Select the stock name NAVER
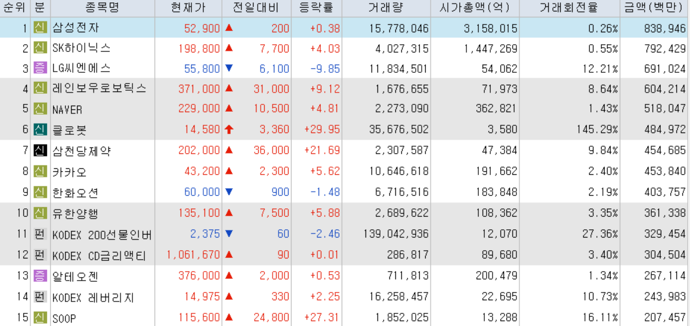 [x=67, y=109]
